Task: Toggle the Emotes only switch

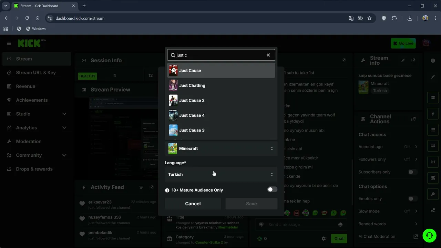Action: [413, 198]
